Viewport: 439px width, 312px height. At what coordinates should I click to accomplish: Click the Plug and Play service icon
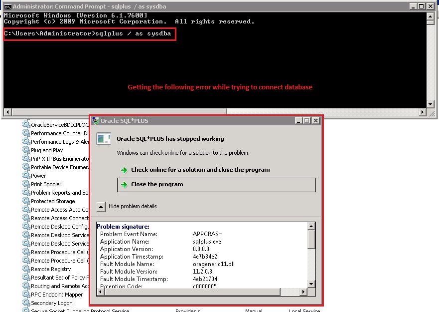coord(26,150)
